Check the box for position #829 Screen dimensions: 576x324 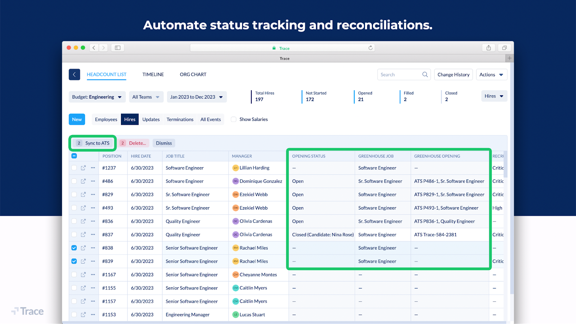(x=74, y=195)
